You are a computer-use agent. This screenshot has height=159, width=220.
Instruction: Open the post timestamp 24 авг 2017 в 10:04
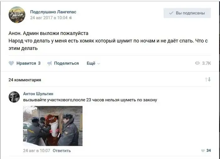(x=49, y=18)
